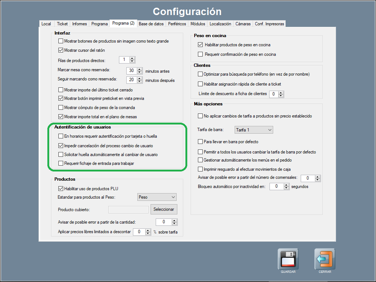Decrease Marcar mesa como reservada minutes

[x=140, y=72]
